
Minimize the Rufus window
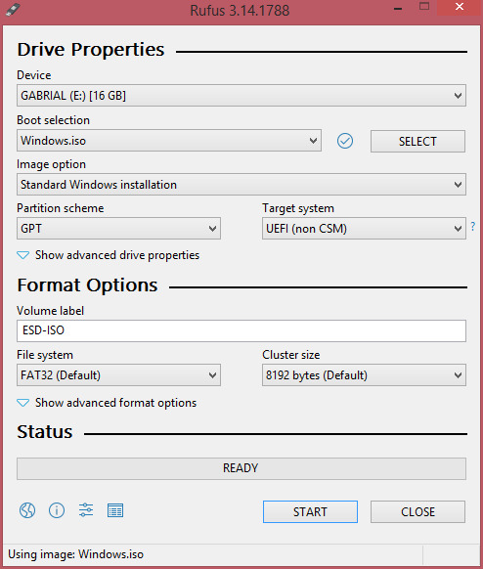(x=398, y=8)
